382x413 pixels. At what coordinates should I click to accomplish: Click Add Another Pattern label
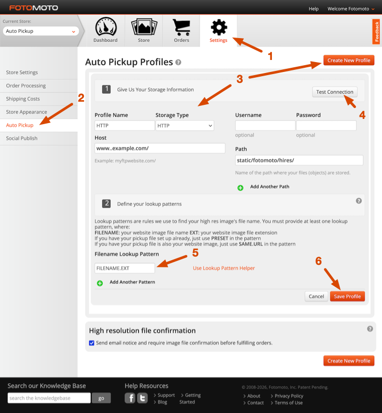133,282
